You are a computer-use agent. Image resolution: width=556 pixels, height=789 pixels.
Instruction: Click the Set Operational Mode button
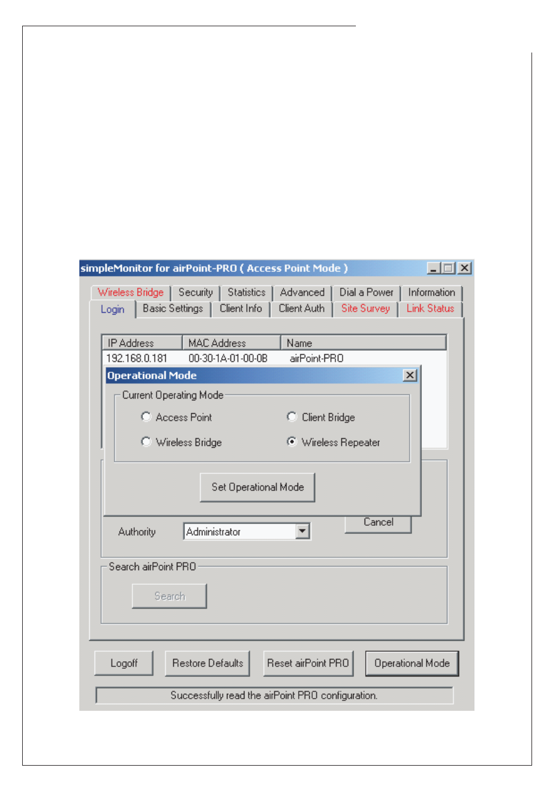tap(257, 487)
